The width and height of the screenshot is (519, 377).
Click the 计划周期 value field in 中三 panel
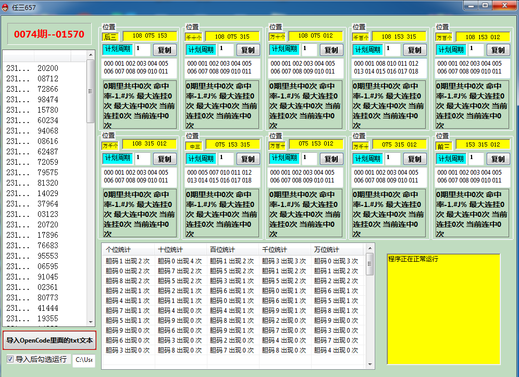click(x=226, y=159)
